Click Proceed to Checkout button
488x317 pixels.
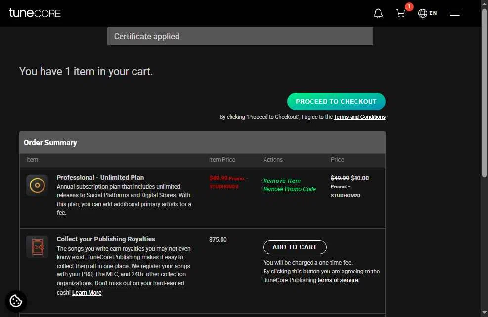point(336,101)
